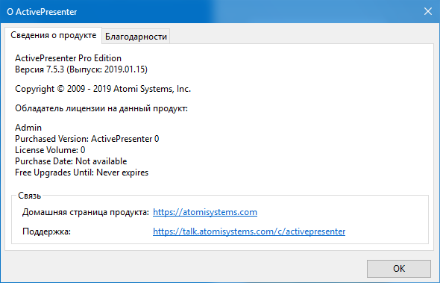Click the ActivePresenter Pro Edition text

(x=68, y=58)
